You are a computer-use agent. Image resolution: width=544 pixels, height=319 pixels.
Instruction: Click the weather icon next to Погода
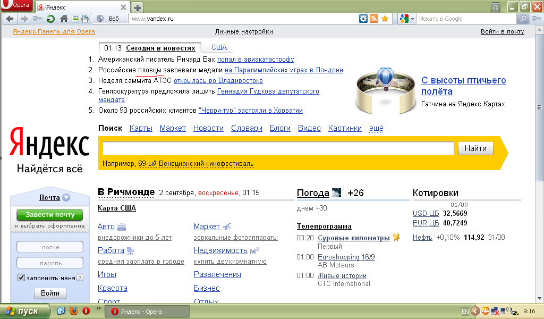pyautogui.click(x=336, y=192)
